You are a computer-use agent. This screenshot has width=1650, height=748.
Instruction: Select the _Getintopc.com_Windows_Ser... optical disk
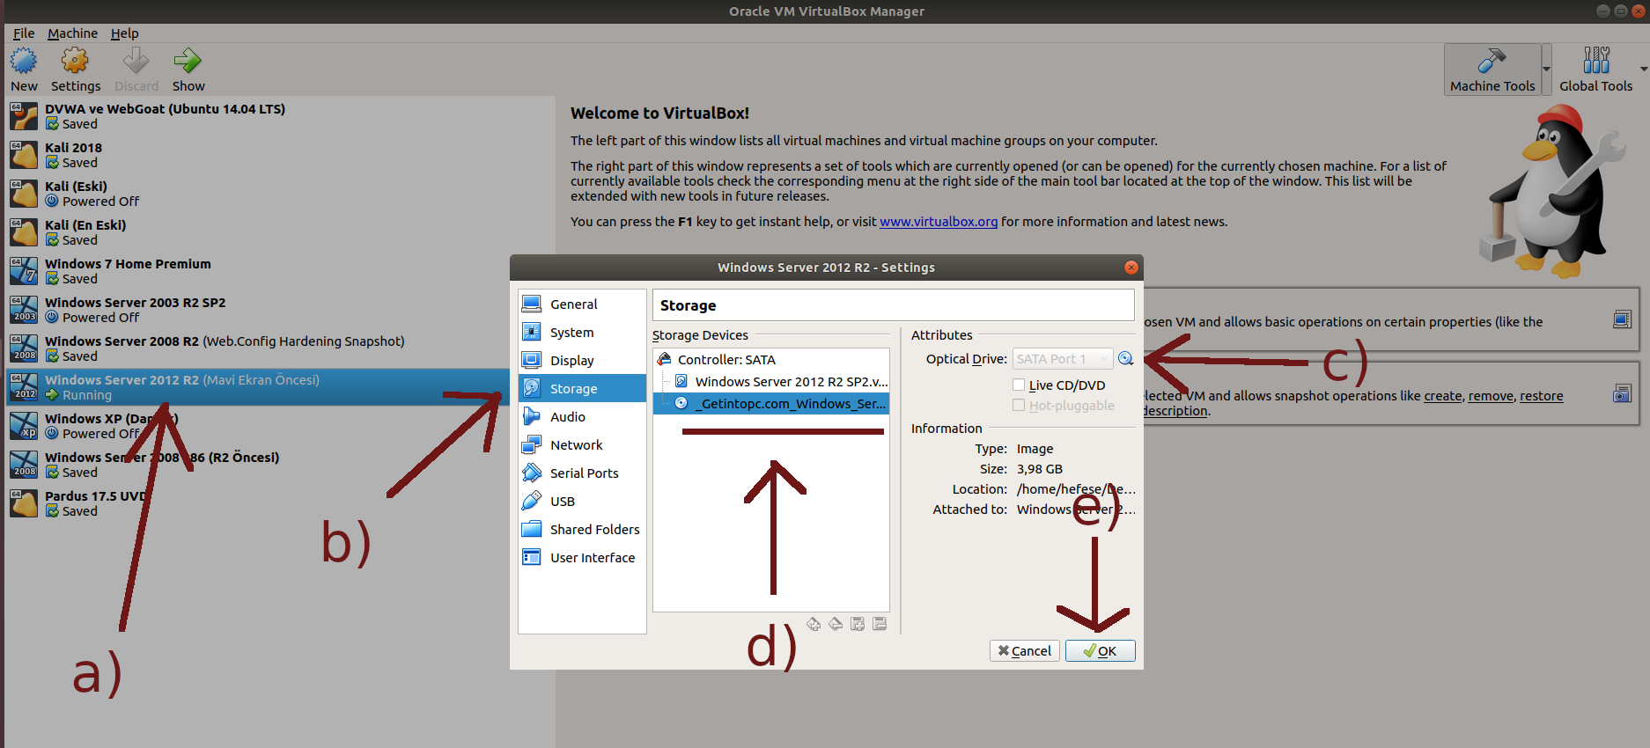click(771, 403)
